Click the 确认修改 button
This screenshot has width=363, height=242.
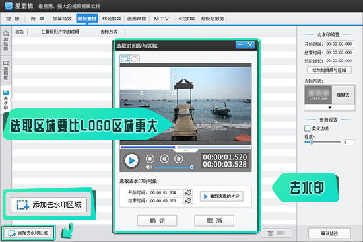pyautogui.click(x=329, y=233)
